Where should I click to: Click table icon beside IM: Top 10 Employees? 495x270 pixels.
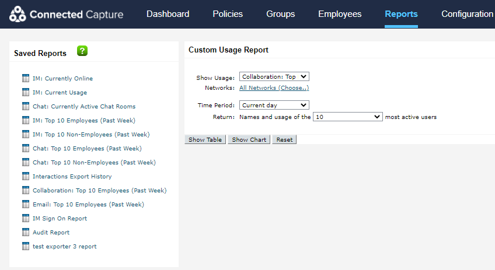pyautogui.click(x=26, y=120)
